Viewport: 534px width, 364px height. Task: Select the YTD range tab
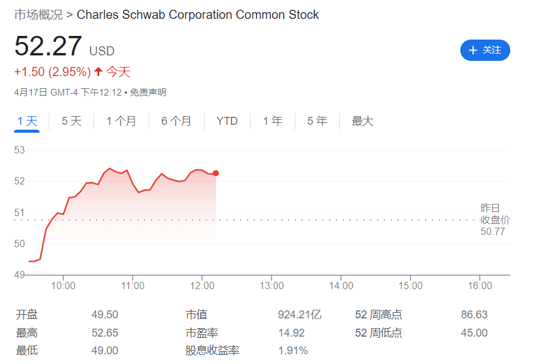tap(227, 121)
